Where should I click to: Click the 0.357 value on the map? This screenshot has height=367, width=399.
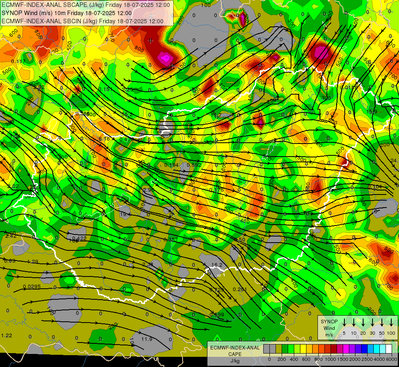coord(170,239)
